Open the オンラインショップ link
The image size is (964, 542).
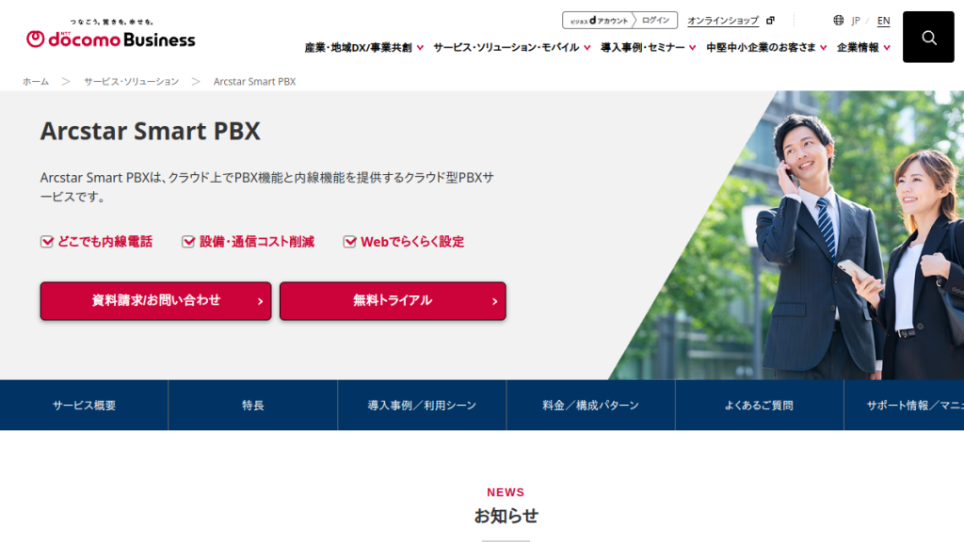723,21
